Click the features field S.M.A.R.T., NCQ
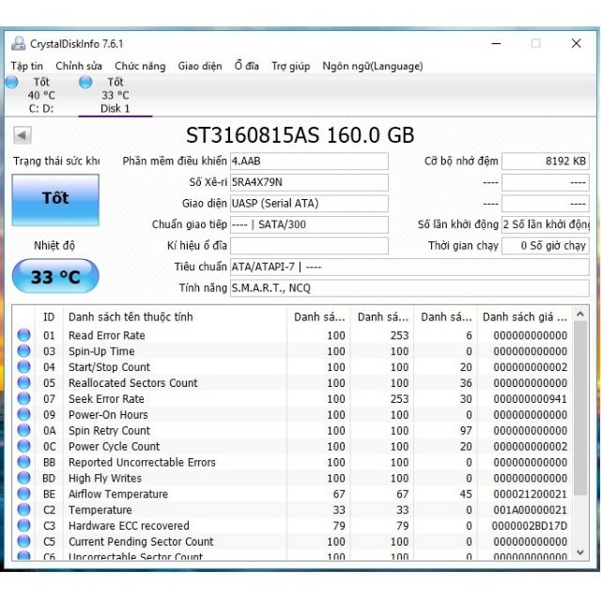 click(x=409, y=288)
